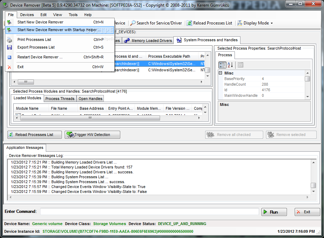This screenshot has height=238, width=324.
Task: Click the printer icon for Print Processes List
Action: click(9, 40)
